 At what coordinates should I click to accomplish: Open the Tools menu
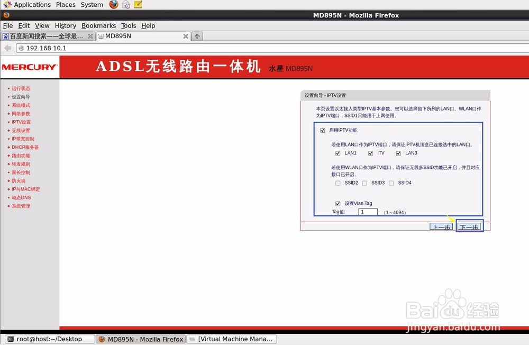[129, 25]
